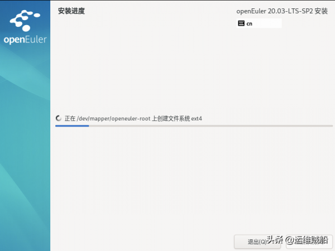Click the spinning busy indicator icon
The image size is (335, 251).
pyautogui.click(x=58, y=118)
